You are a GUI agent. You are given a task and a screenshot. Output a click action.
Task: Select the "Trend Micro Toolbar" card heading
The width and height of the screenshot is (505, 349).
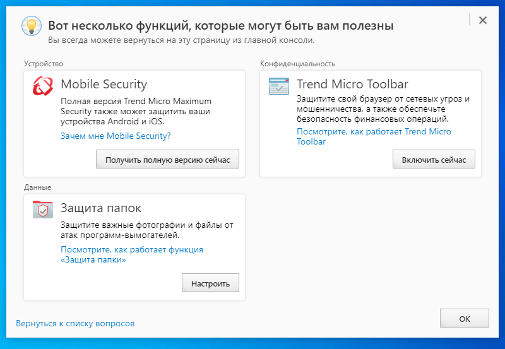pos(352,84)
